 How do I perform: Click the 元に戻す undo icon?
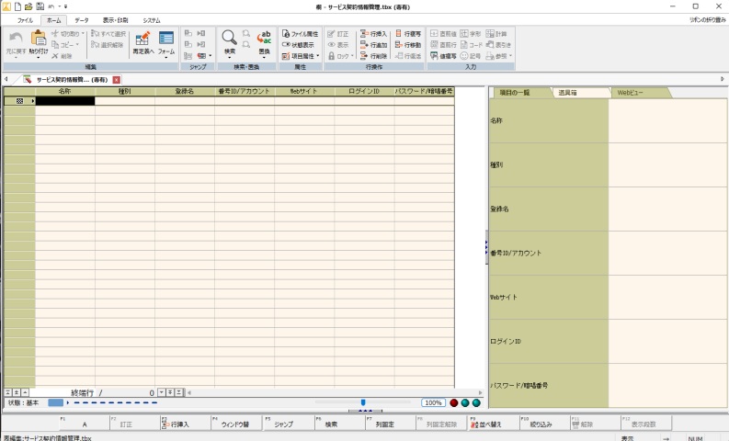16,39
